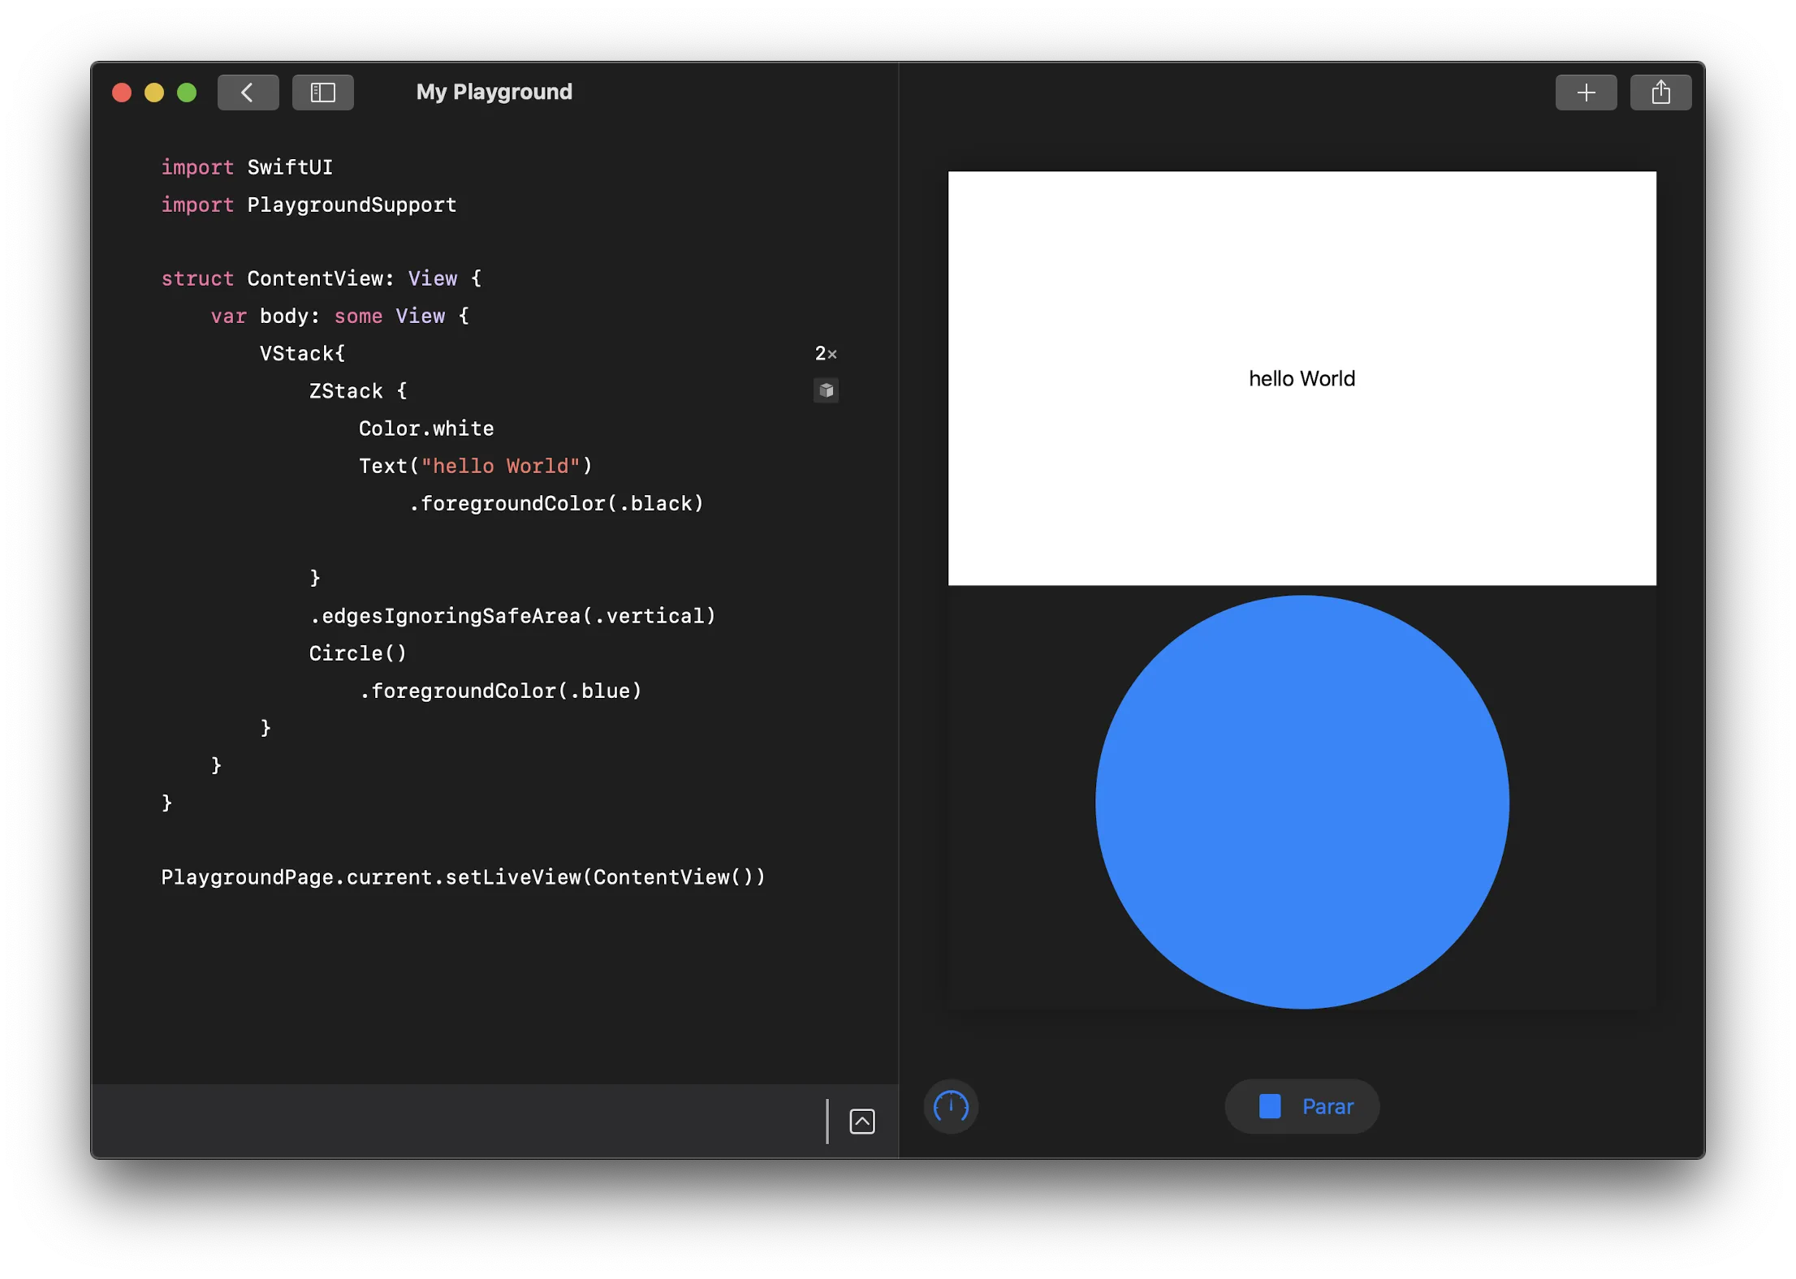The height and width of the screenshot is (1279, 1796).
Task: Click the blue stop square icon
Action: (x=1269, y=1105)
